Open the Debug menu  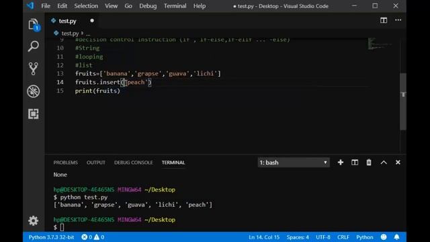click(148, 6)
